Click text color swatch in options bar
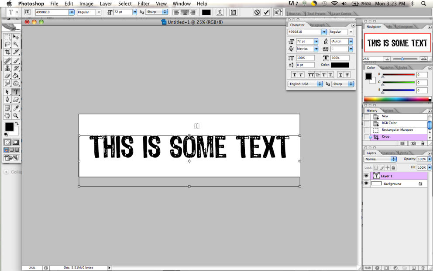Screen dimensions: 433x271 (x=206, y=12)
